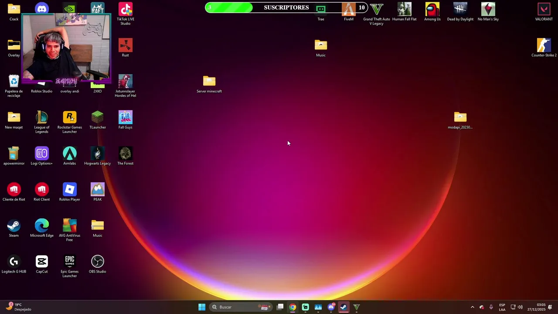The height and width of the screenshot is (314, 558).
Task: Open the weather widget showing 19°C
Action: point(19,307)
